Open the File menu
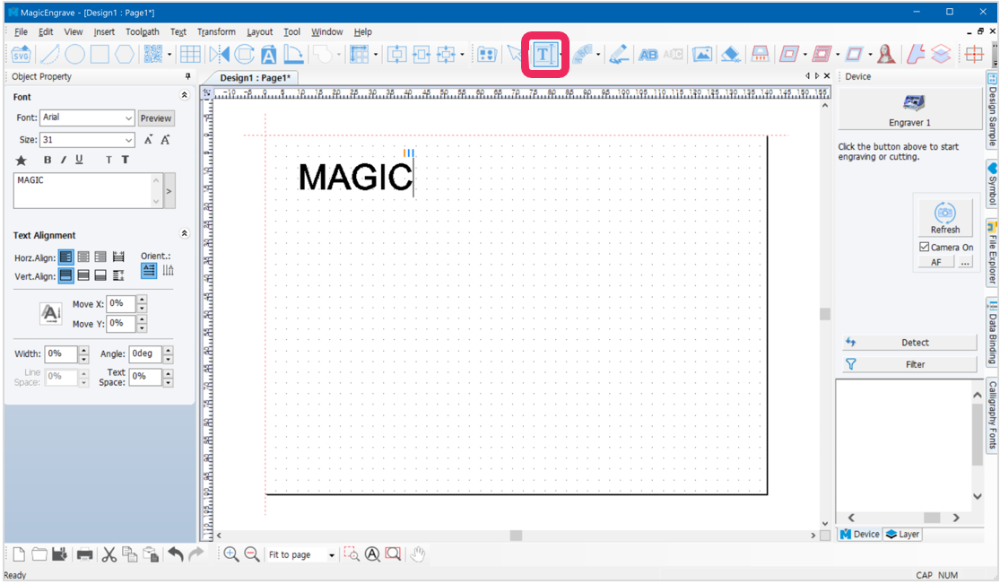 click(x=21, y=32)
